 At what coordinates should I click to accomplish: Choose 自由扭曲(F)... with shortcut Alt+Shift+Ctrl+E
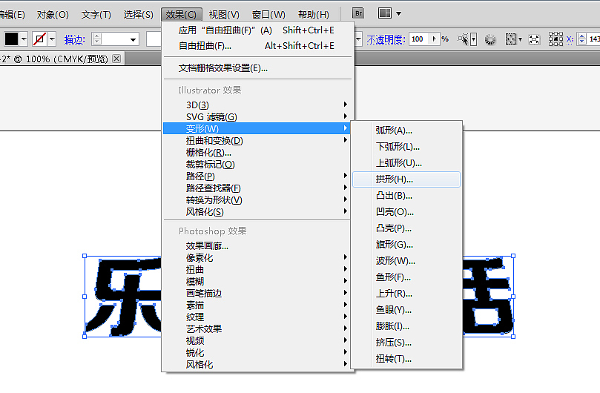point(257,46)
